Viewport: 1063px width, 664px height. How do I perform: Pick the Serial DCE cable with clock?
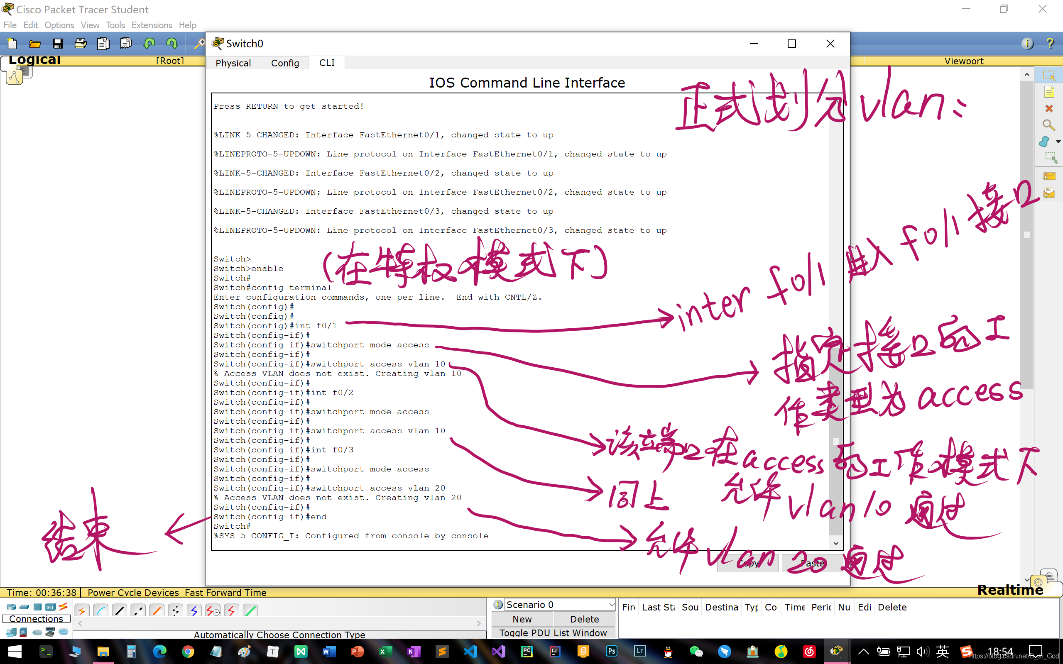pos(213,611)
